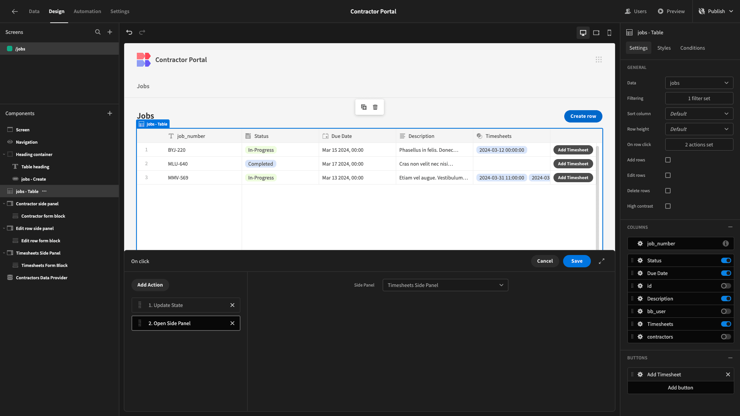Duplicate the selected table component
Image resolution: width=740 pixels, height=416 pixels.
(364, 107)
